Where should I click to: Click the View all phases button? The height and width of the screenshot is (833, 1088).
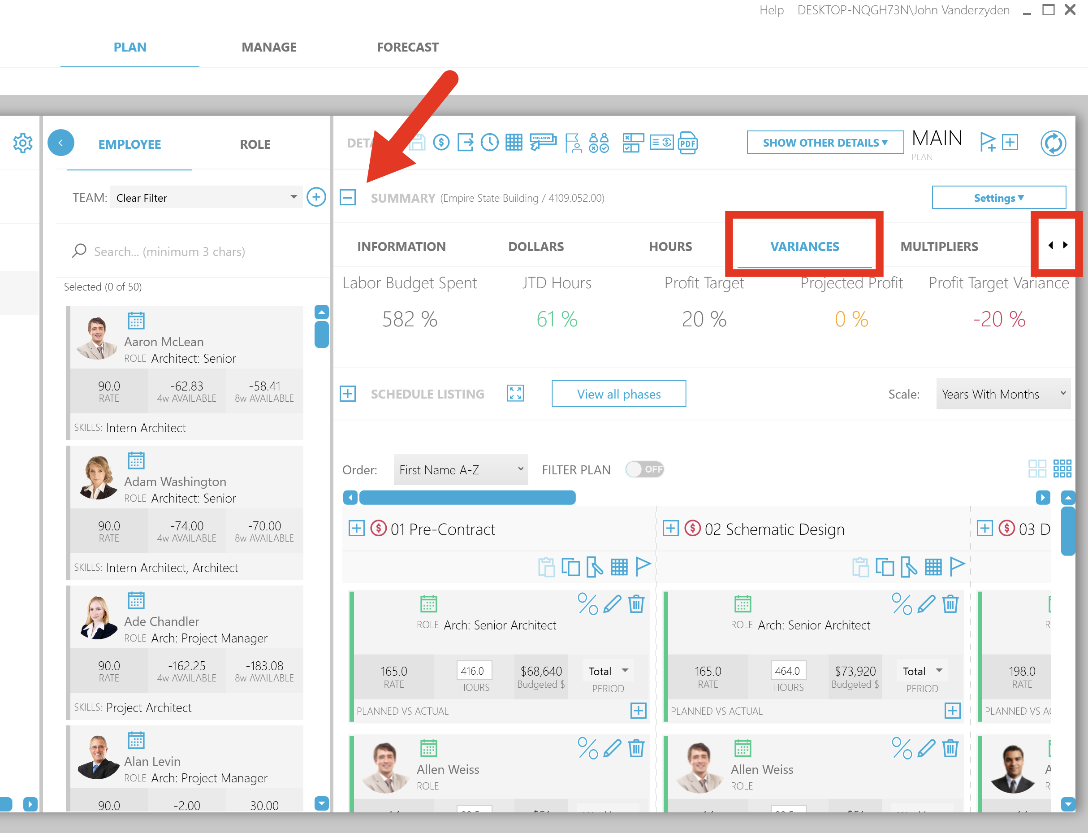(x=619, y=394)
